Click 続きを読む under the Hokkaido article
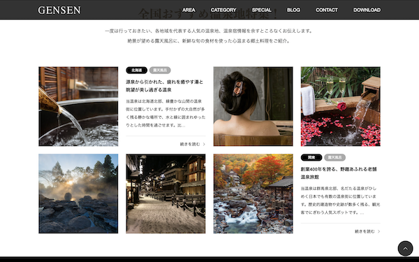The image size is (419, 262). click(193, 144)
